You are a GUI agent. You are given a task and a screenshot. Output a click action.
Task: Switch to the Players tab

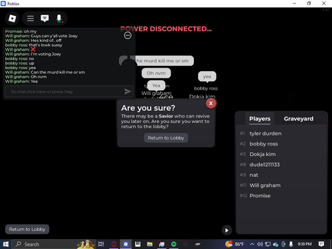tap(260, 119)
